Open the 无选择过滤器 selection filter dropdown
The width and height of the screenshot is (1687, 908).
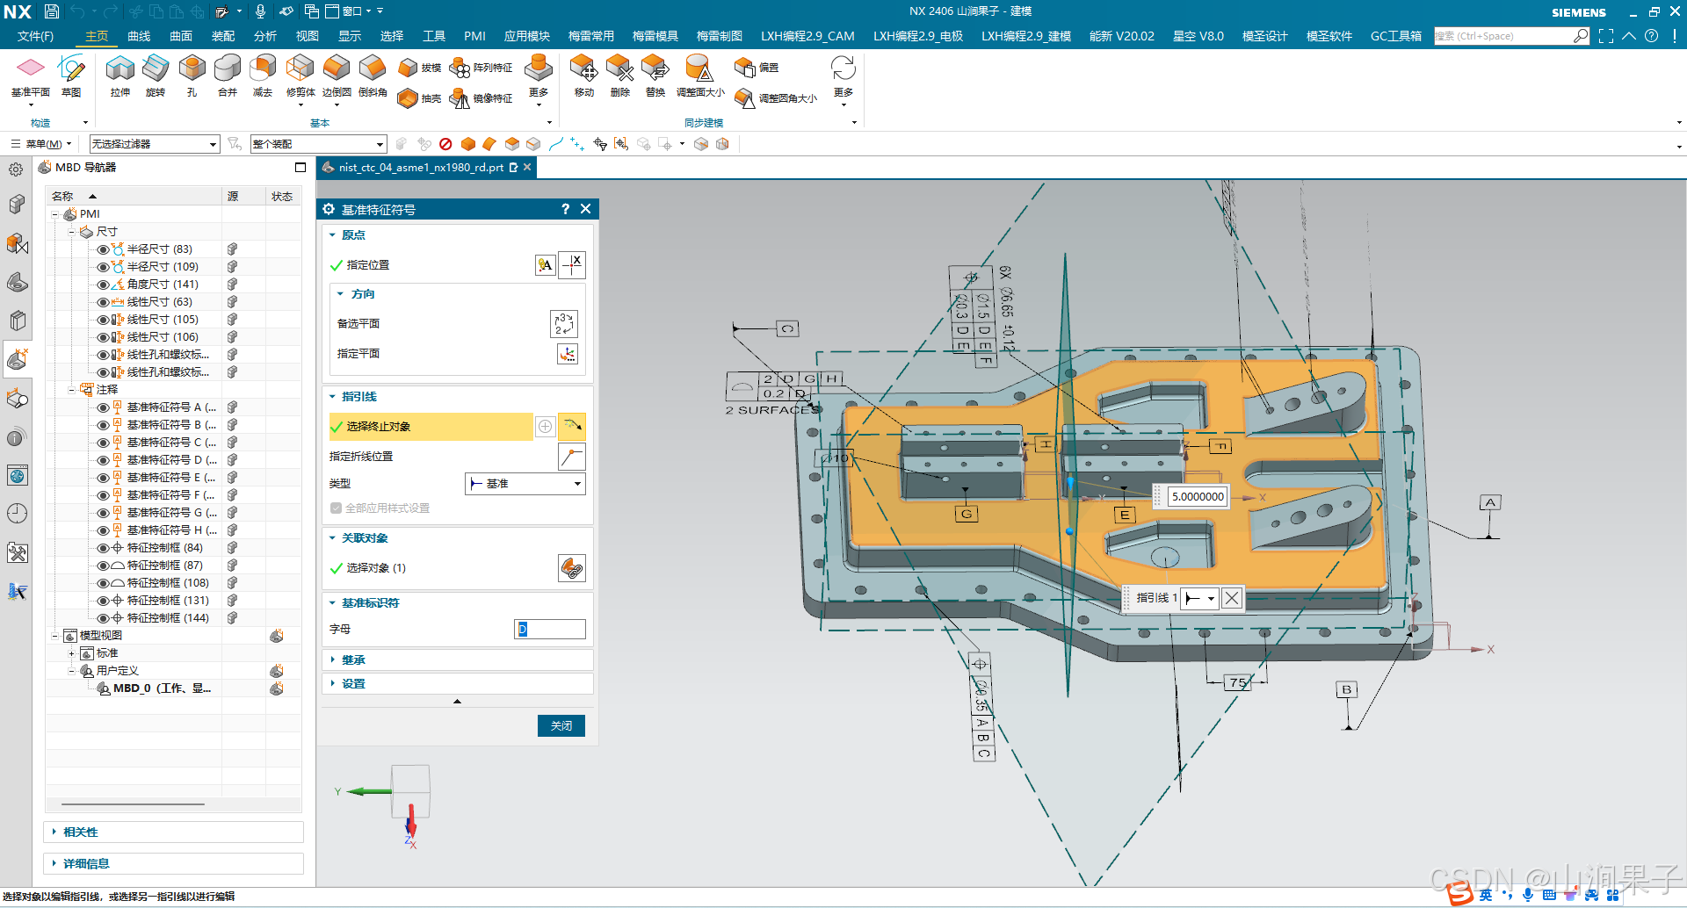click(x=154, y=144)
